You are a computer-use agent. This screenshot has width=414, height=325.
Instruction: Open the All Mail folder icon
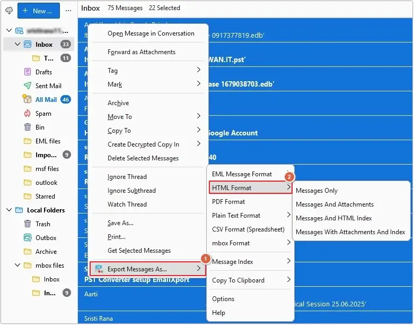27,99
